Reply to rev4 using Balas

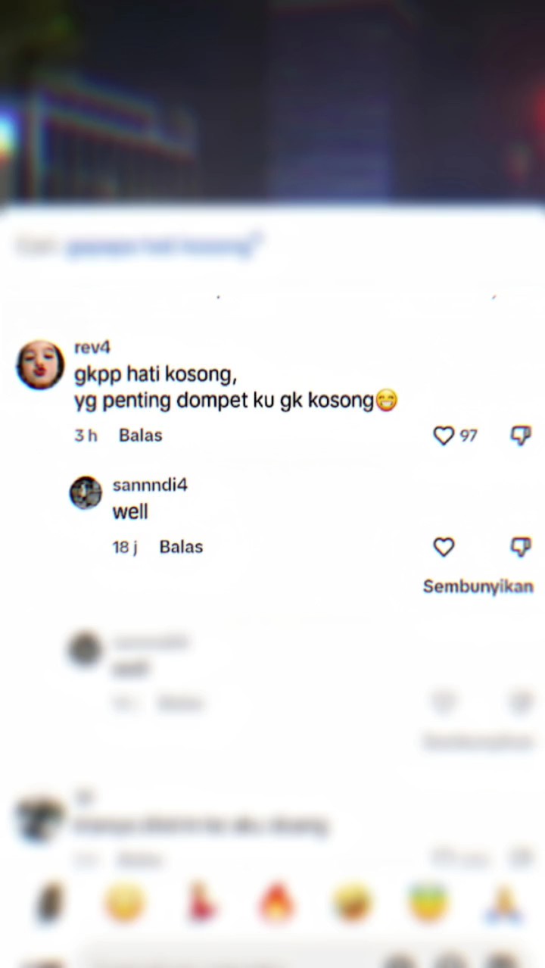pos(141,436)
